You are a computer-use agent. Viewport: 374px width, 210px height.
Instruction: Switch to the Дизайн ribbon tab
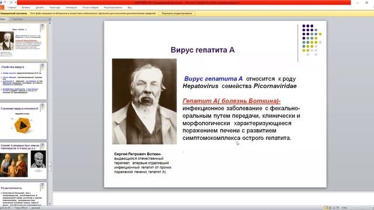(x=40, y=8)
